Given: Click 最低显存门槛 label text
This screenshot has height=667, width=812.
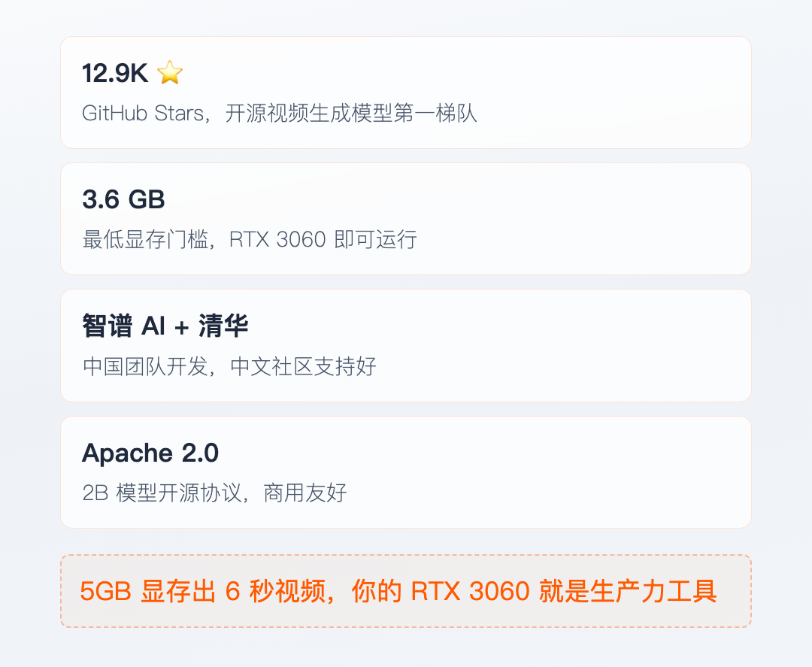Looking at the screenshot, I should pos(145,239).
